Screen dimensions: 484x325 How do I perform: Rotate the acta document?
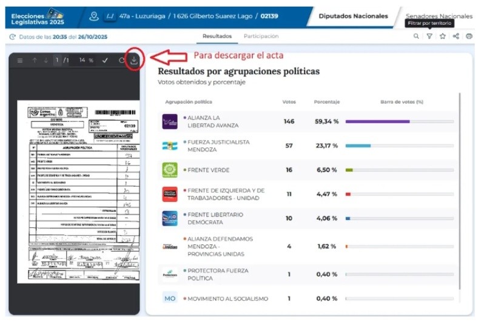[x=121, y=61]
